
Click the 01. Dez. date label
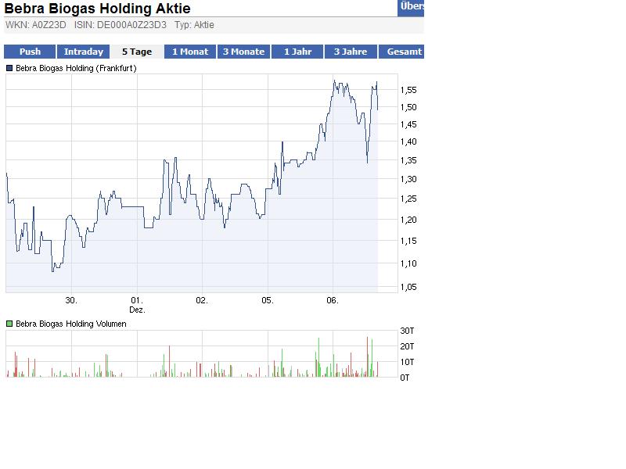click(137, 305)
